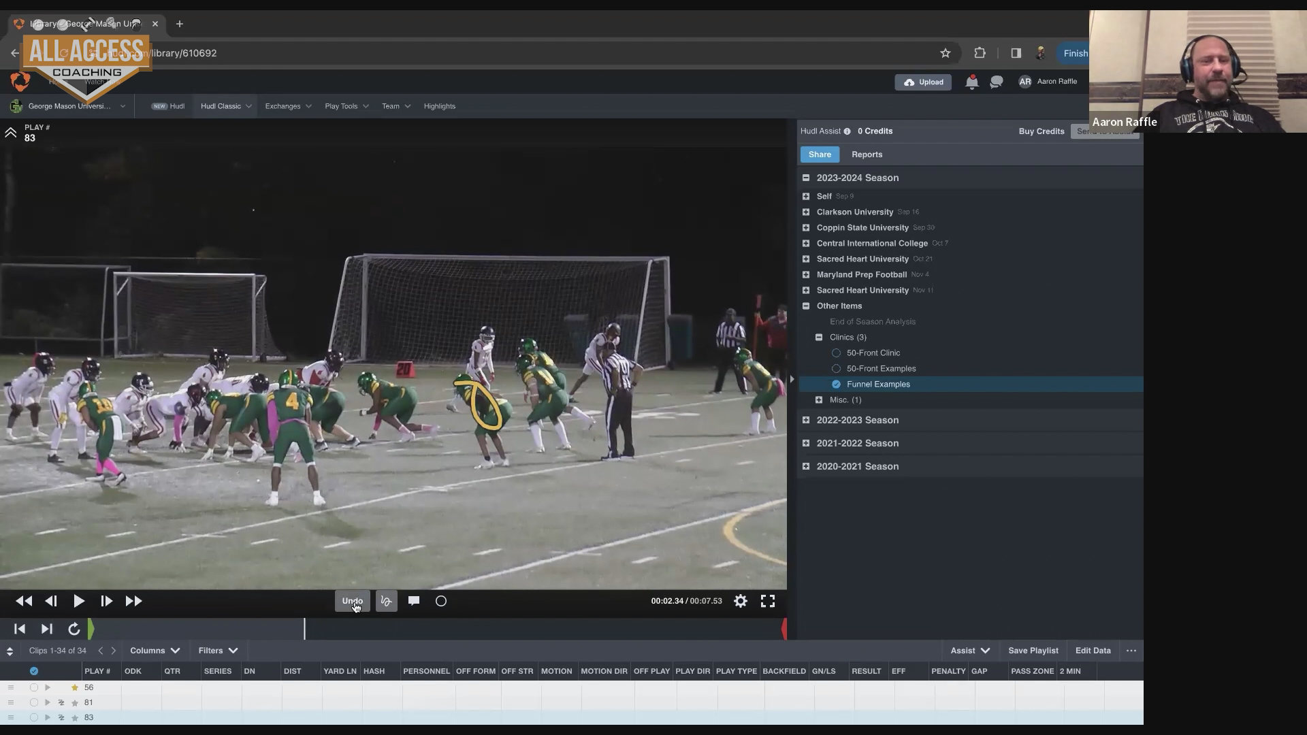Jump to next clip
Screen dimensions: 1307x735
click(47, 630)
